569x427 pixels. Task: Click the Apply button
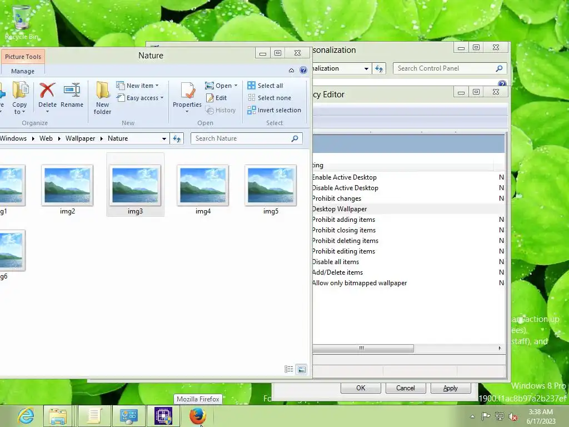[450, 388]
